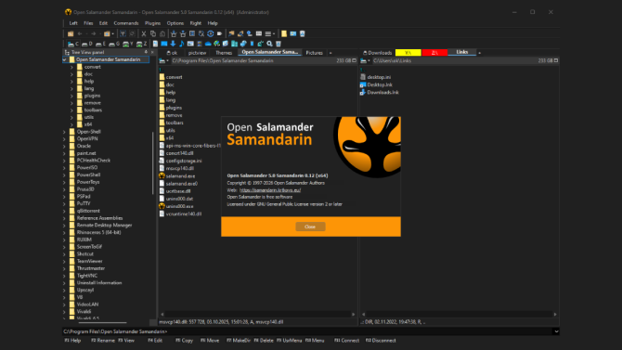Click the tree view vertical scrollbar
622x350 pixels.
153,162
